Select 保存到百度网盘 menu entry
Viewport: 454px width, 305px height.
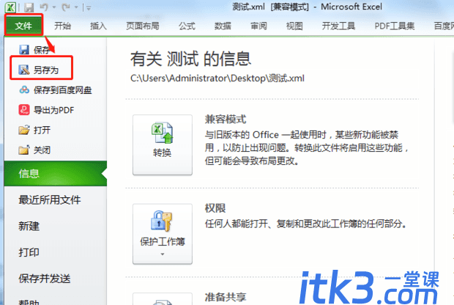tap(63, 90)
